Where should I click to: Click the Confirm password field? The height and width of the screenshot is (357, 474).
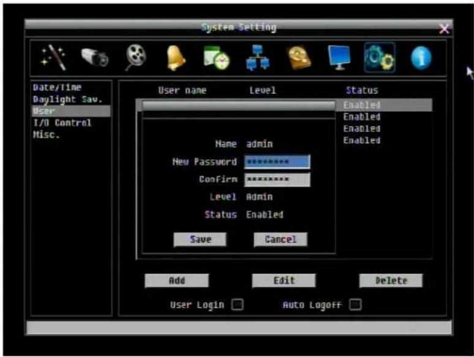point(277,179)
